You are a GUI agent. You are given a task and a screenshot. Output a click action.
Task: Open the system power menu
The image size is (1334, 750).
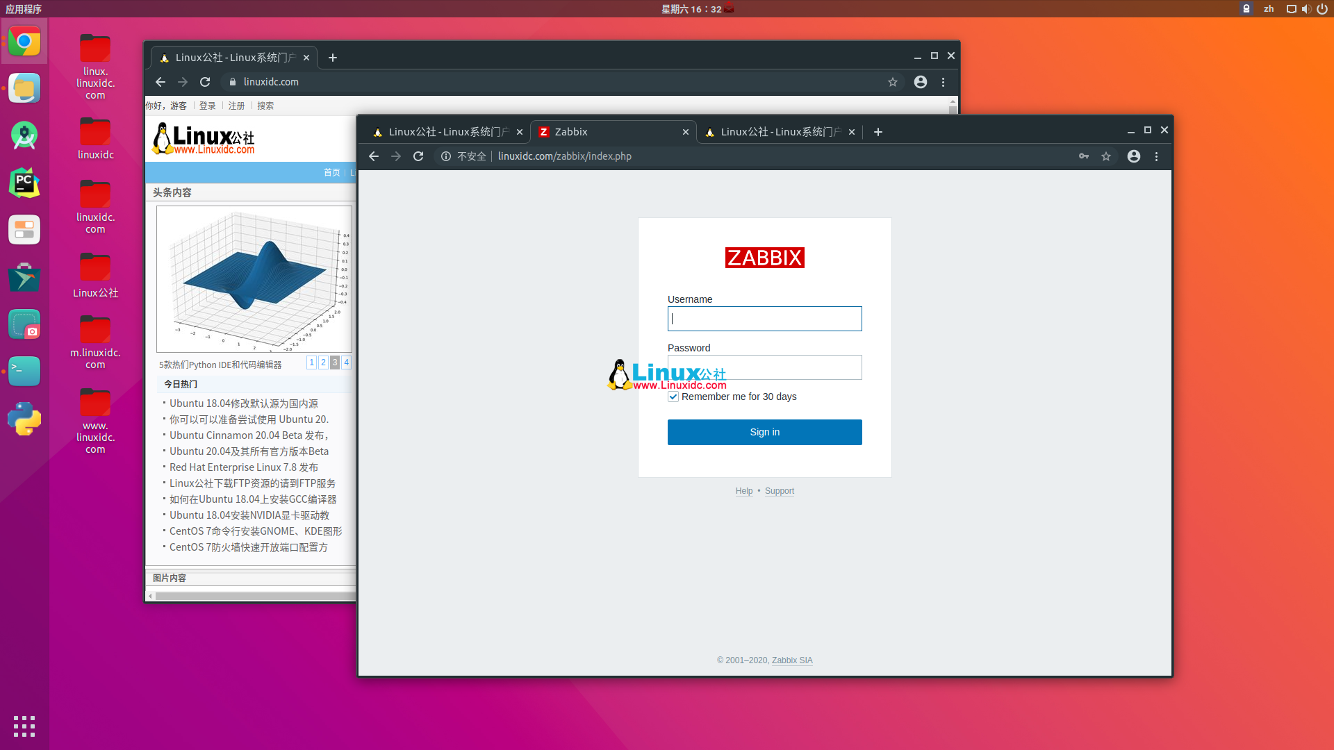click(x=1322, y=9)
